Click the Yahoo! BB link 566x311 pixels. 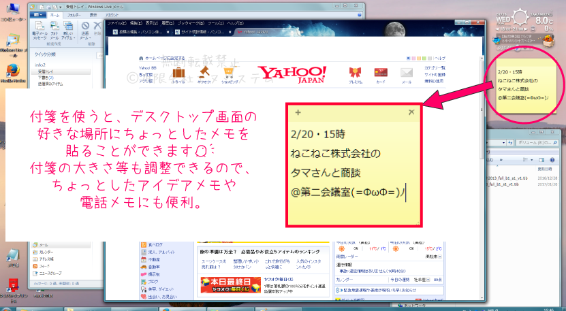point(148,68)
